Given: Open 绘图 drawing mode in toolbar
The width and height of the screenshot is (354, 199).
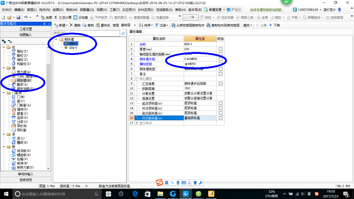Looking at the screenshot, I should (46, 17).
